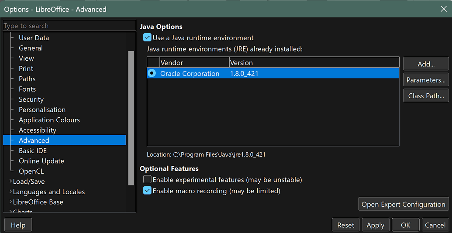Cancel the Options dialog
The image size is (452, 233).
435,225
